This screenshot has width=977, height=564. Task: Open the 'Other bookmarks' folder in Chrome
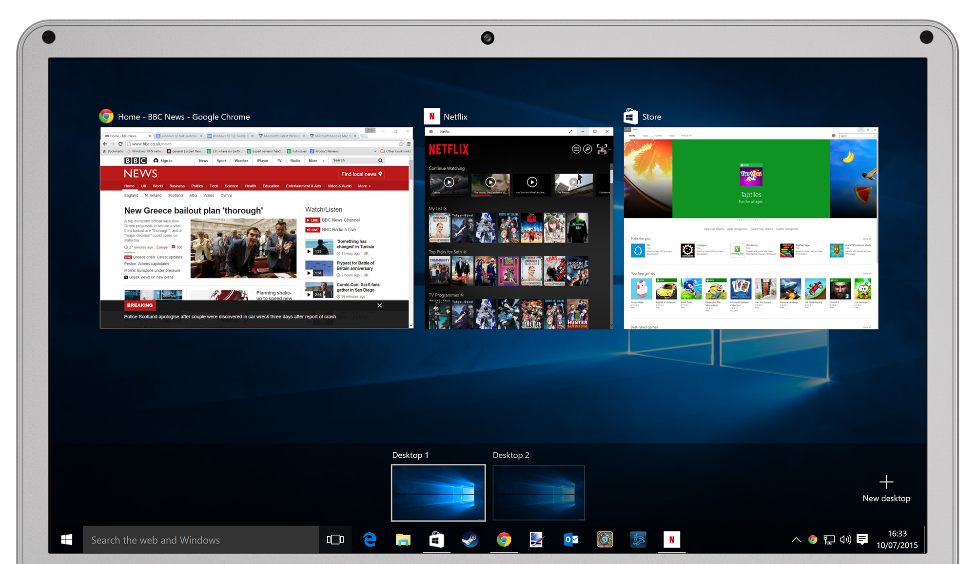(x=395, y=151)
